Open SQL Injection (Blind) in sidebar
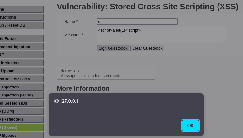This screenshot has width=243, height=138. click(x=19, y=95)
